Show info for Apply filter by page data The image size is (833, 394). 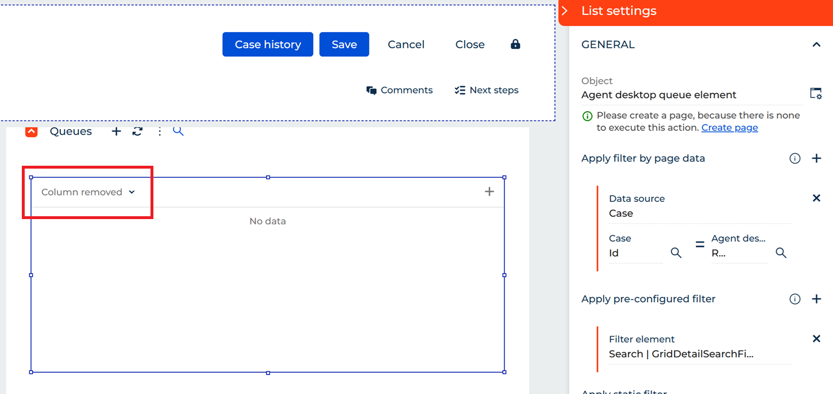pos(795,158)
